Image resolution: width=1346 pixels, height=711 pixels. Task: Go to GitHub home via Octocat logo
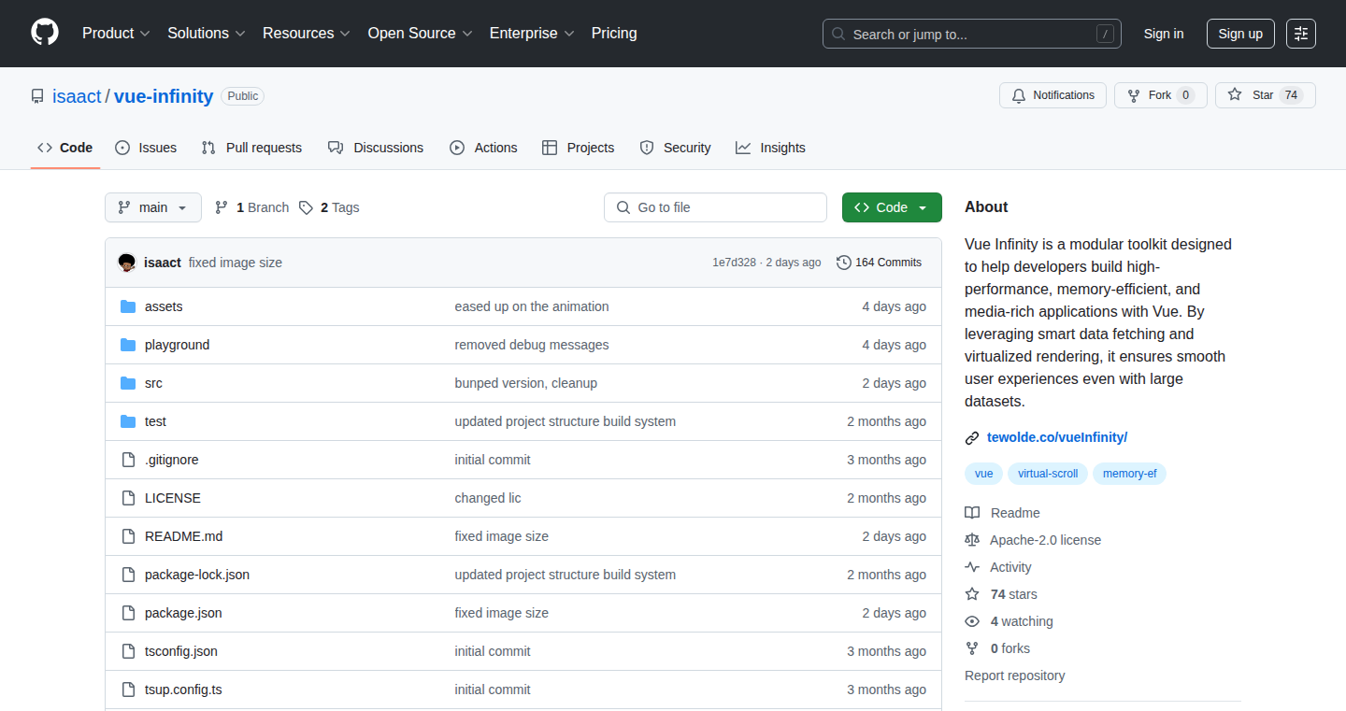45,33
